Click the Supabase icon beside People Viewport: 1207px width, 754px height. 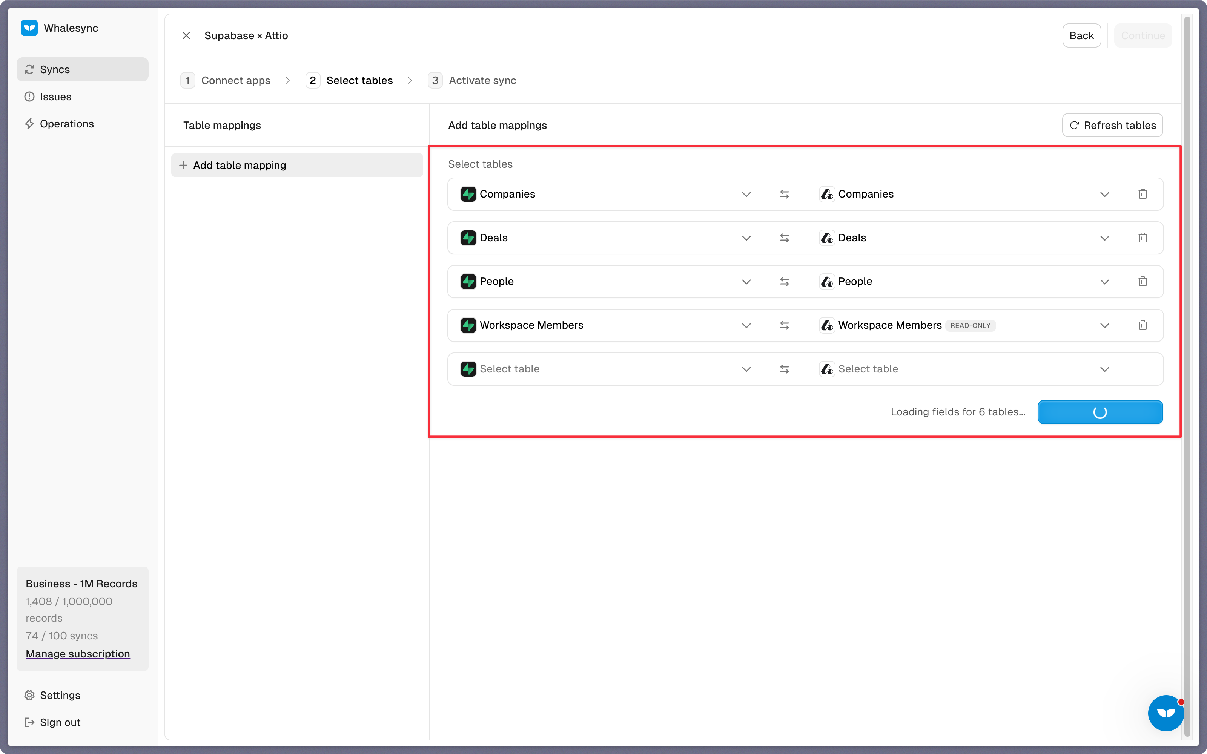(468, 282)
